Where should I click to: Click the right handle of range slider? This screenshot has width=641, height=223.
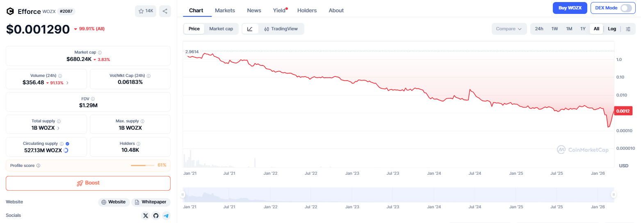(x=614, y=195)
